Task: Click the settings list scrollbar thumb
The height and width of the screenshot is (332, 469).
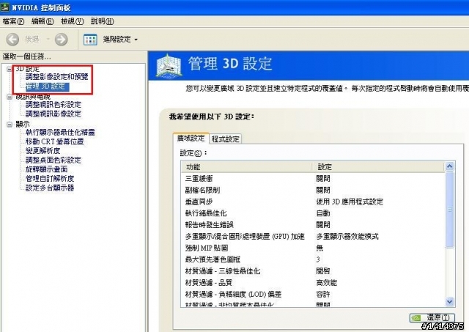Action: [449, 210]
